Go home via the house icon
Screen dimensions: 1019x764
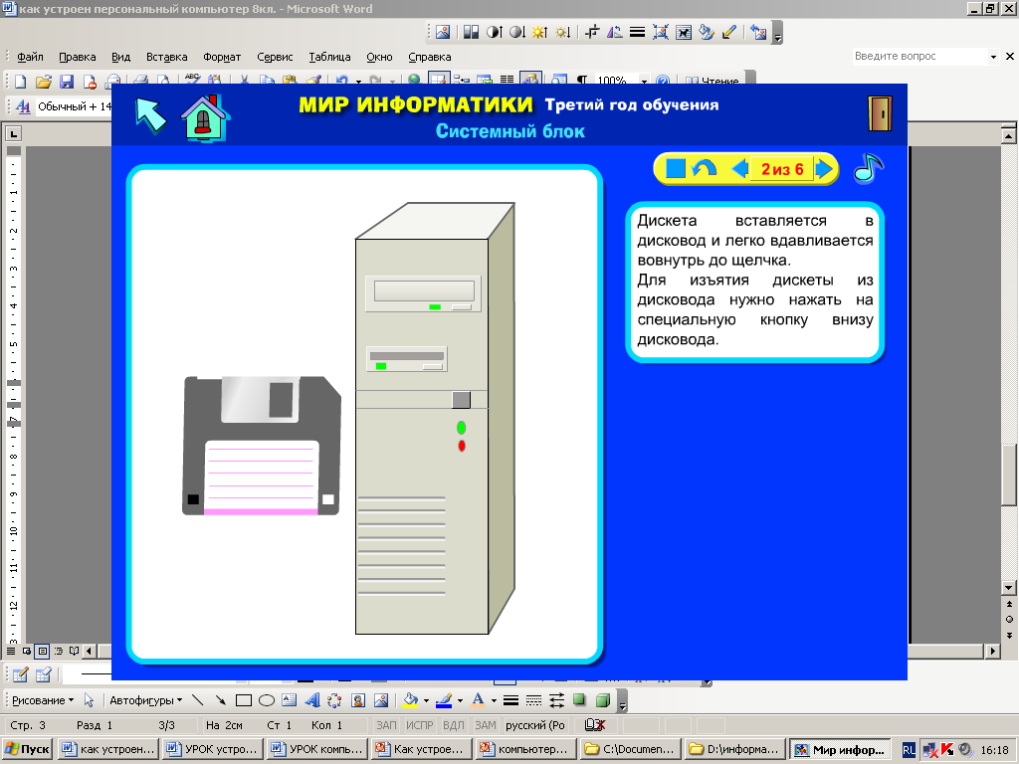coord(205,117)
